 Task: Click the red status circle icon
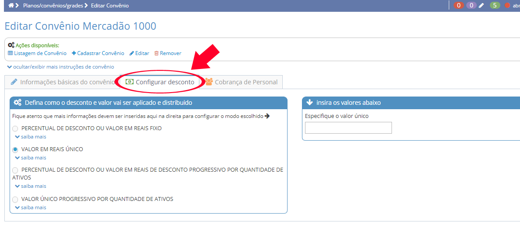(507, 6)
